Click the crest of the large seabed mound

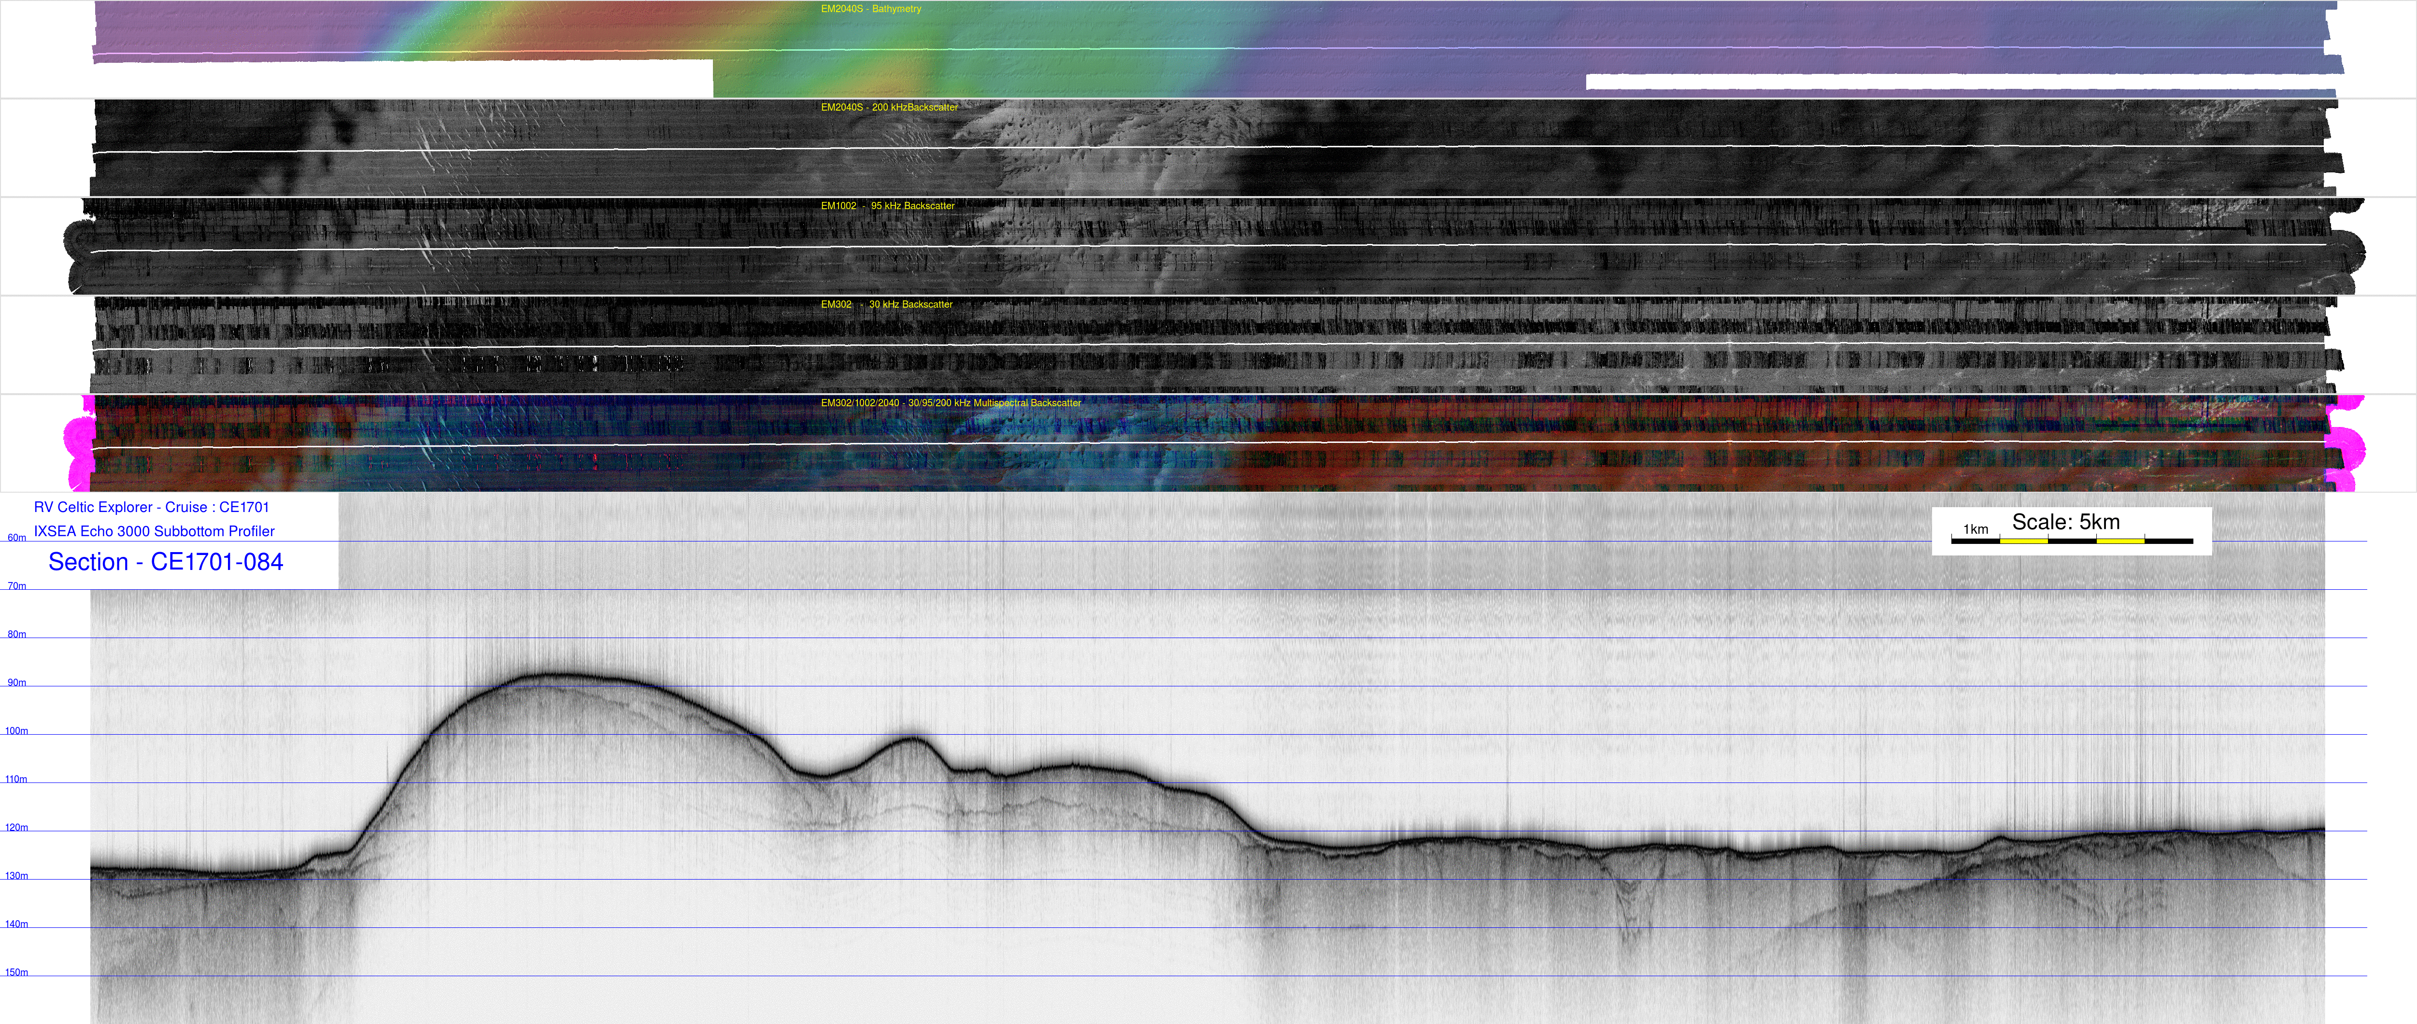pyautogui.click(x=558, y=675)
